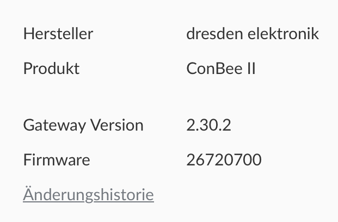
Task: Click the letter P of Produkt
Action: (28, 69)
